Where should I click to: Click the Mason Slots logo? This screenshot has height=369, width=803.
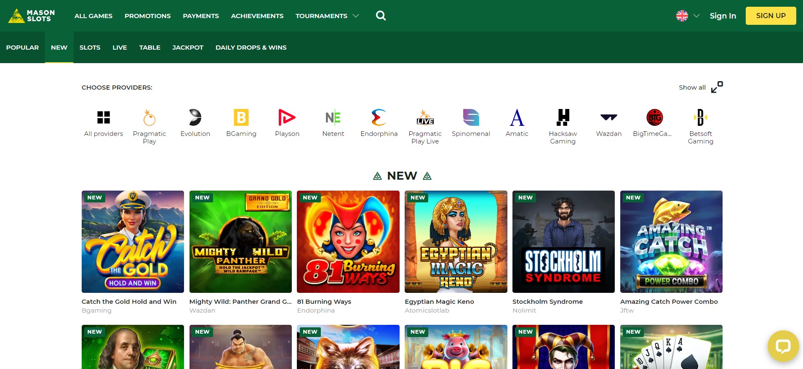[x=32, y=16]
